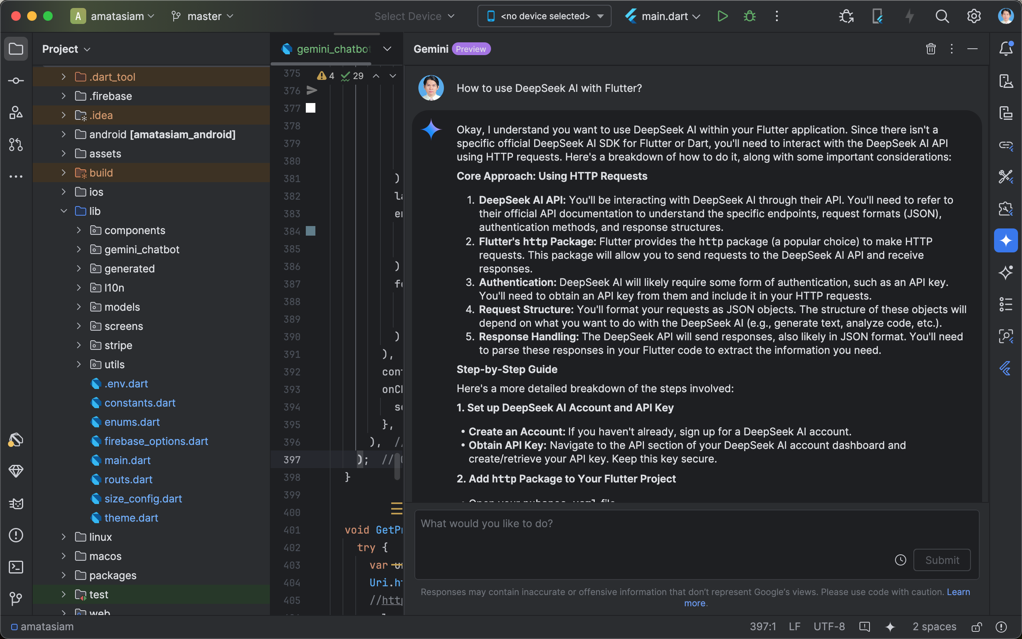The image size is (1022, 639).
Task: Open firebase_options.dart file
Action: click(x=156, y=441)
